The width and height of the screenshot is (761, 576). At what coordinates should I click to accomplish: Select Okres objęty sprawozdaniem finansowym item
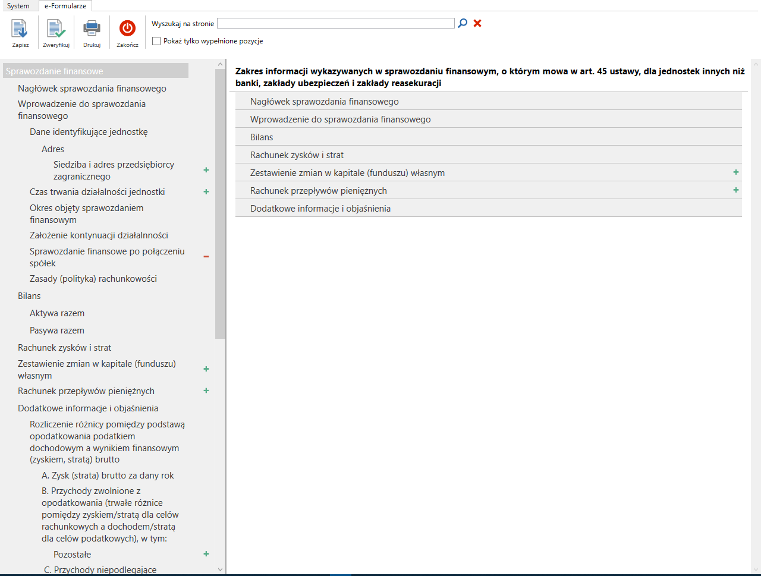coord(86,214)
